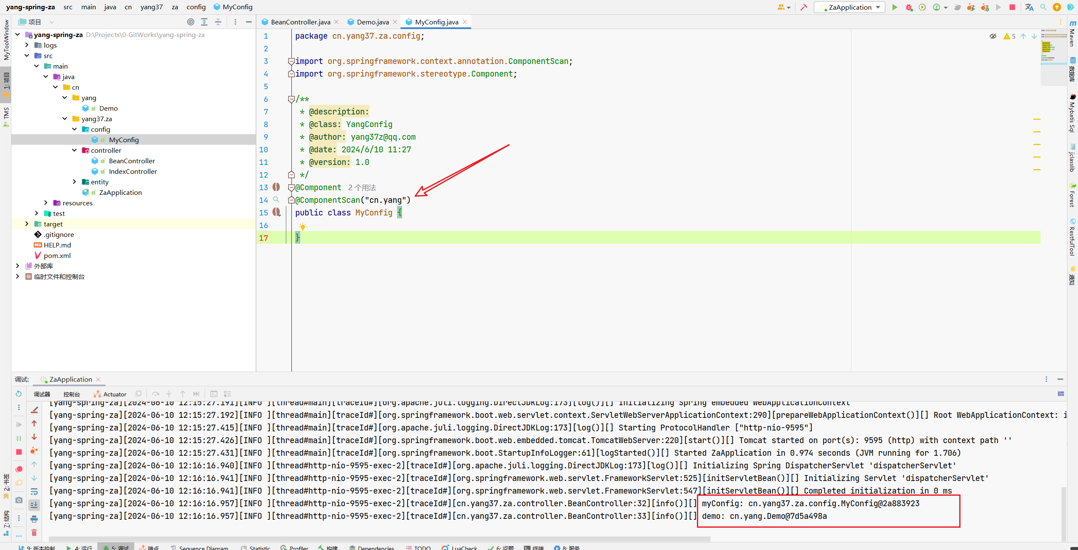1078x550 pixels.
Task: Open Search Everywhere magnifier icon
Action: point(1043,7)
